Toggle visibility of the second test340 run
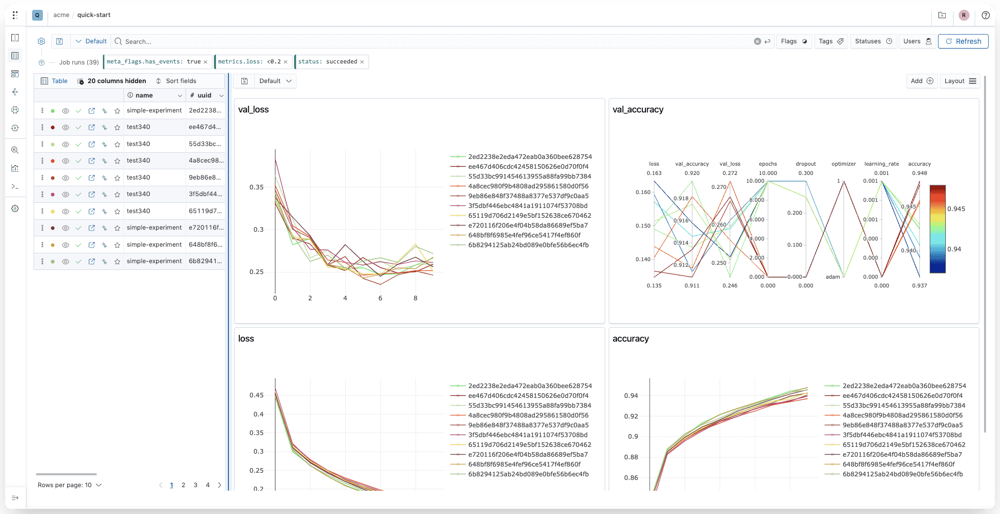The image size is (1000, 514). pos(66,143)
